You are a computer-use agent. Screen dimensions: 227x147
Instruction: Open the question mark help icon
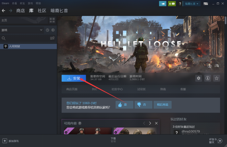(x=180, y=4)
